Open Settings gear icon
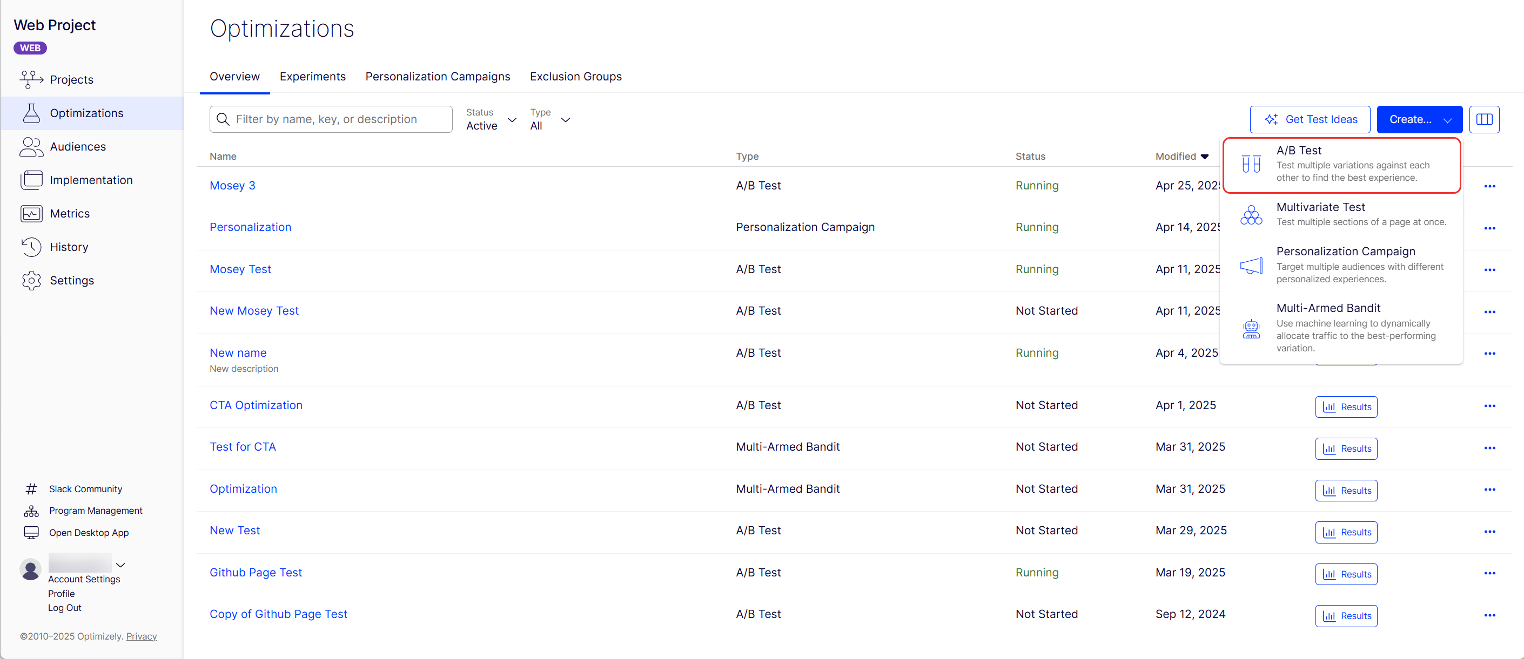The height and width of the screenshot is (659, 1524). (x=31, y=281)
